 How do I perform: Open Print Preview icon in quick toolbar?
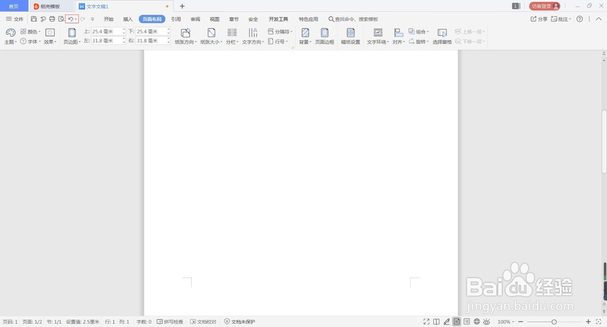pos(61,19)
